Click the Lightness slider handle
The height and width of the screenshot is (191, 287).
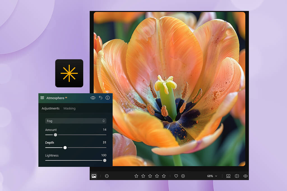pos(105,160)
